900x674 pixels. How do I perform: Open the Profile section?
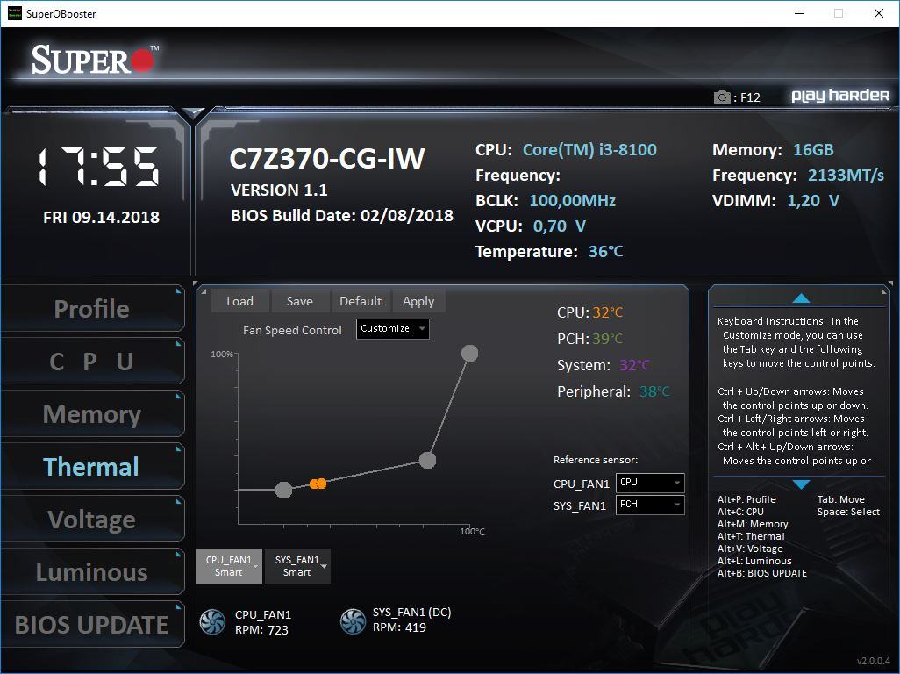(92, 308)
